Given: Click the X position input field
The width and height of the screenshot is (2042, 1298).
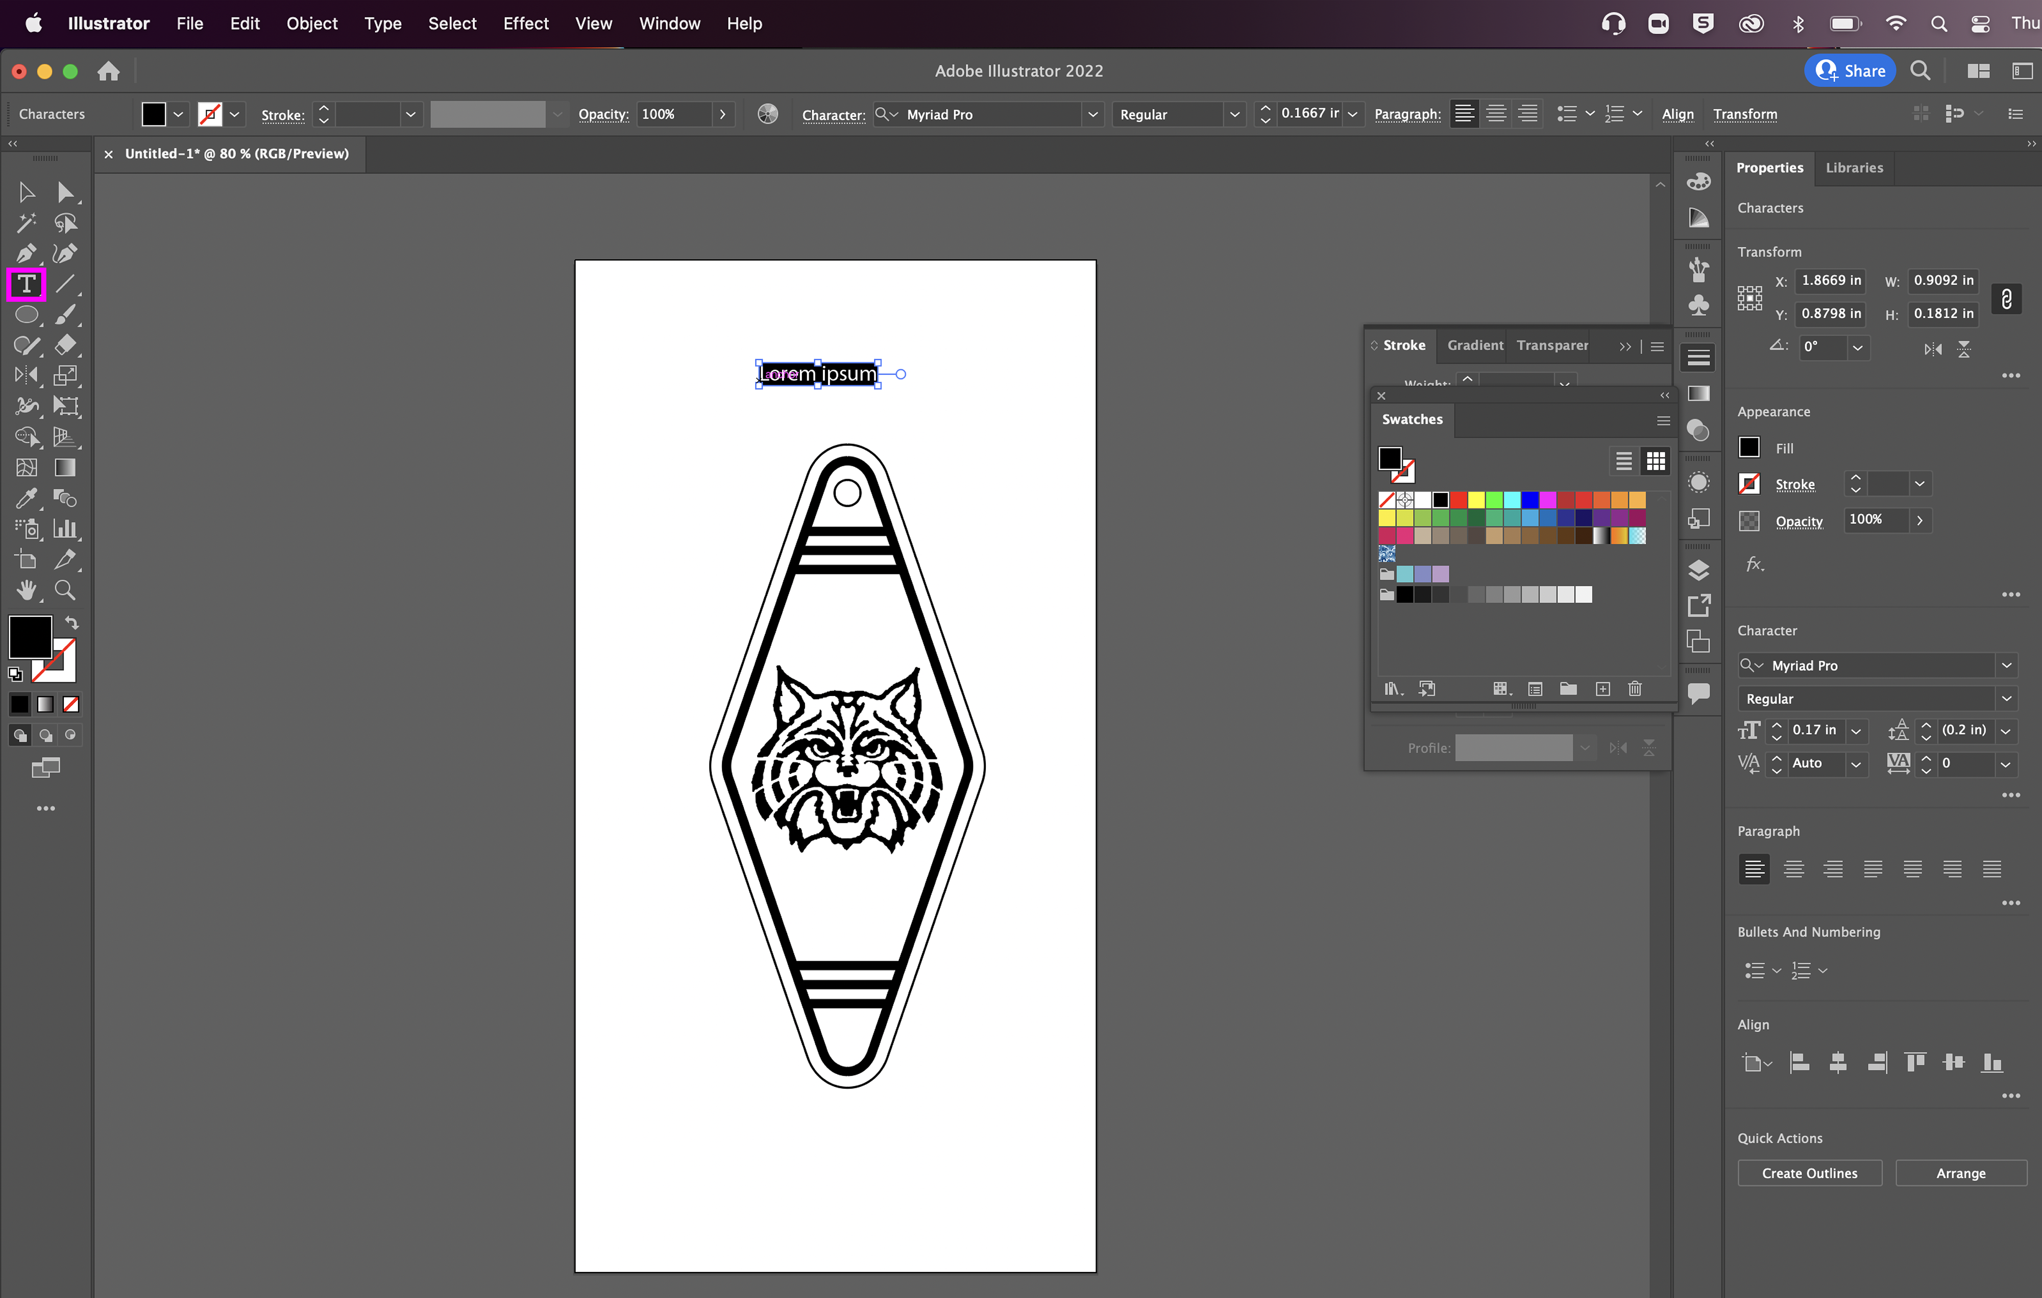Looking at the screenshot, I should pos(1831,281).
